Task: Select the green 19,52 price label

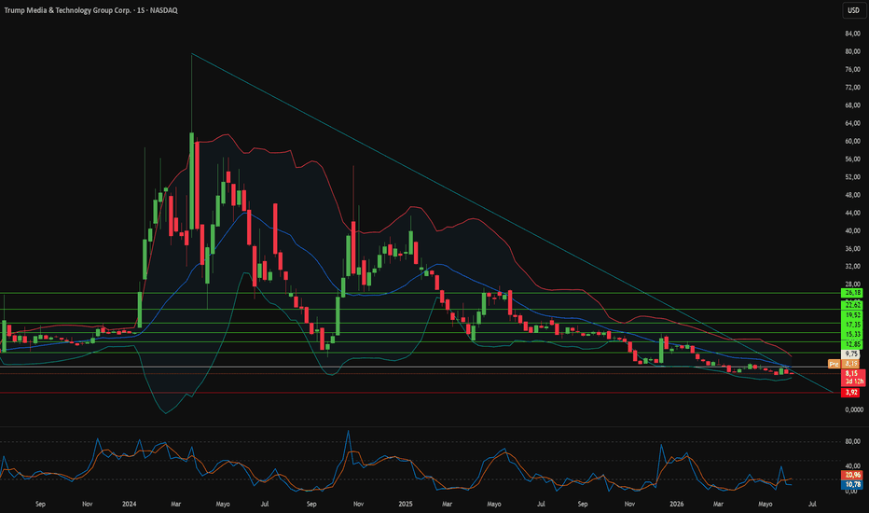Action: (x=852, y=315)
